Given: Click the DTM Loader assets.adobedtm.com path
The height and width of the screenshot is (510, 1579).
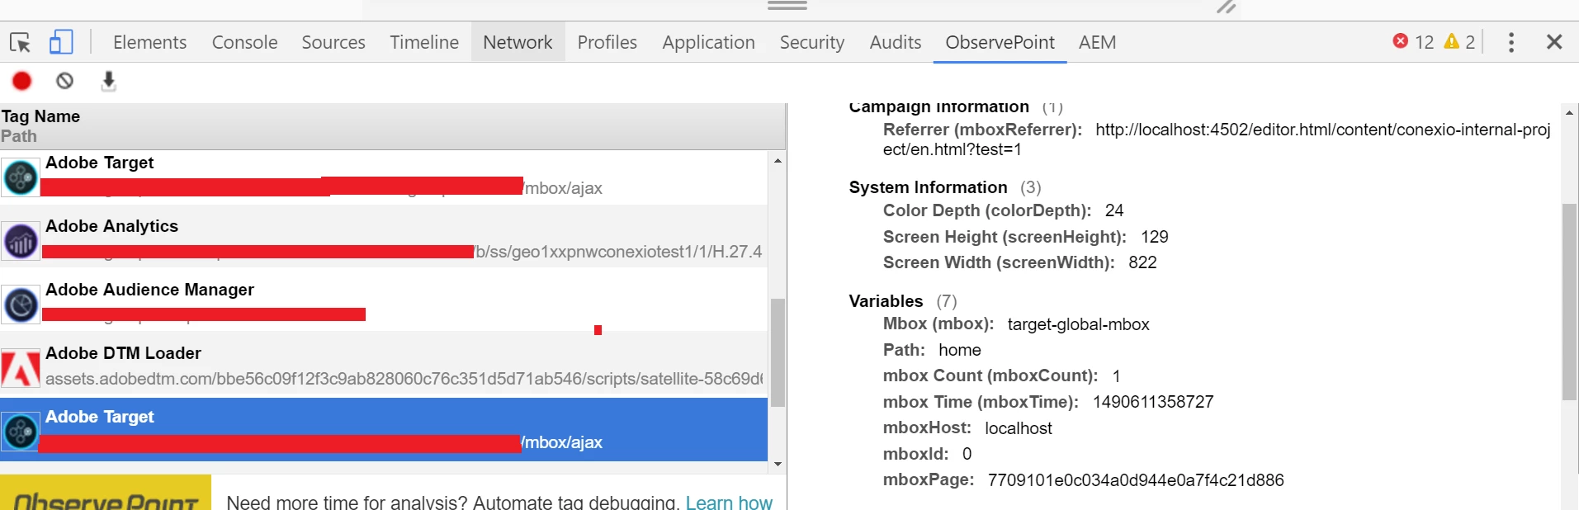Looking at the screenshot, I should [x=404, y=379].
